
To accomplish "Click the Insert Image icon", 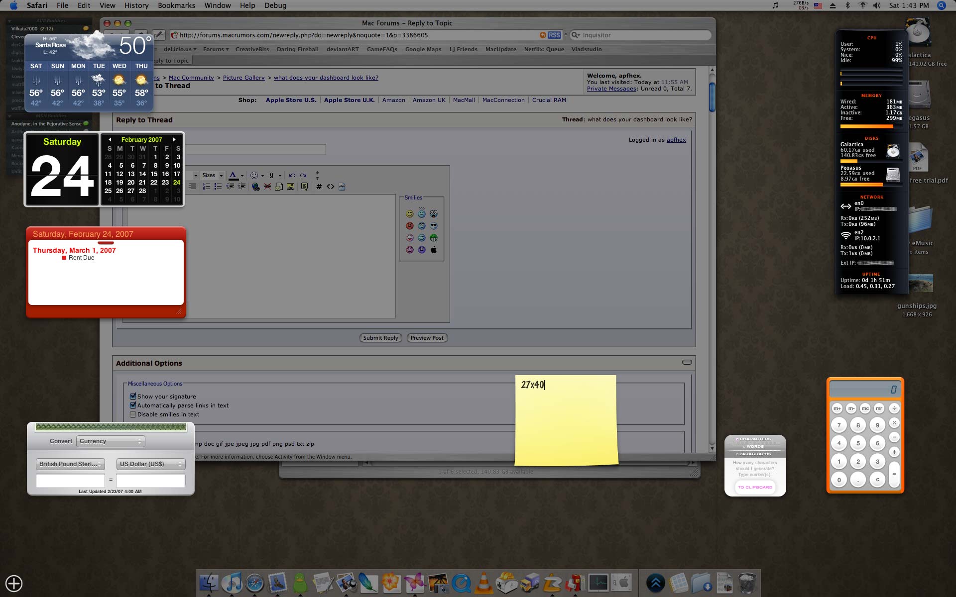I will coord(290,187).
